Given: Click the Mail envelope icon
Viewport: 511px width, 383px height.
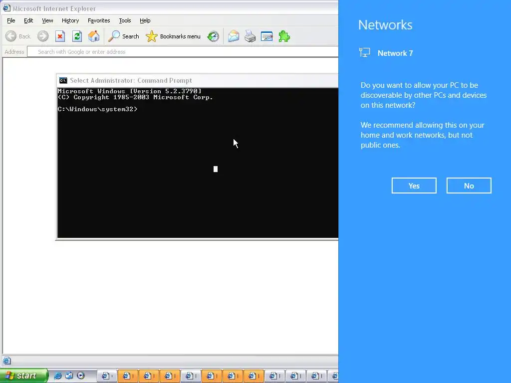Looking at the screenshot, I should (234, 36).
